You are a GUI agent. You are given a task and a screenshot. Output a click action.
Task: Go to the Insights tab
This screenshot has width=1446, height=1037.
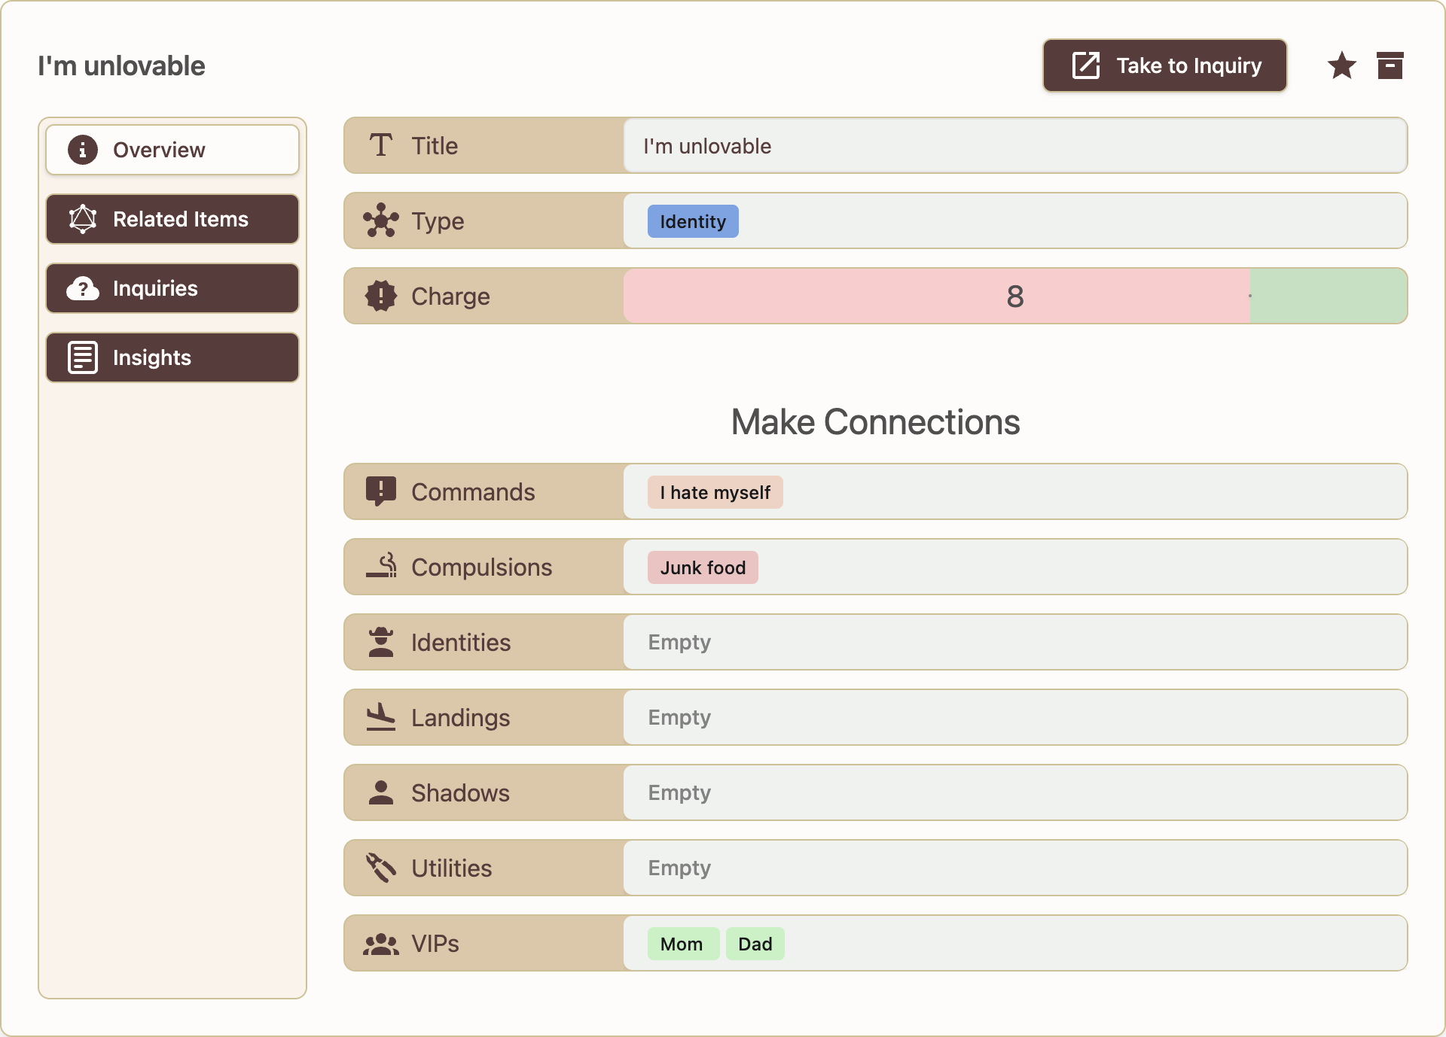pyautogui.click(x=172, y=357)
